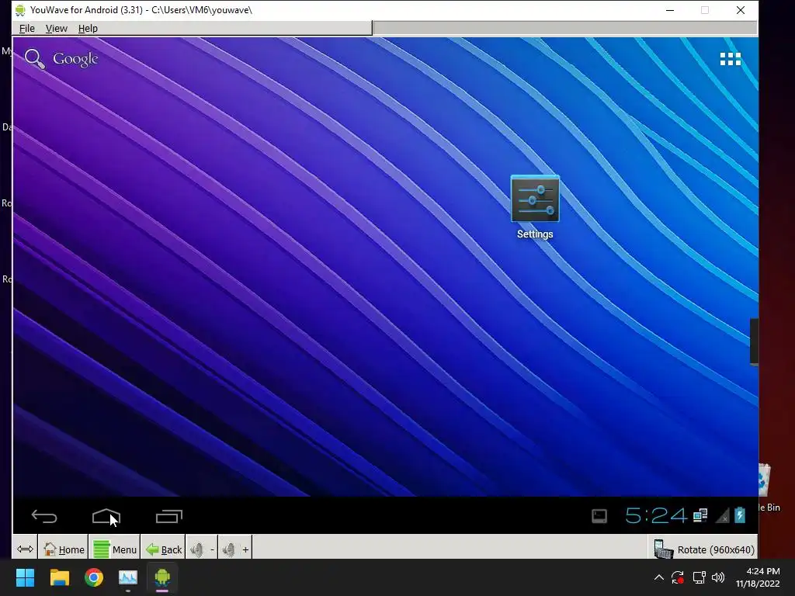795x596 pixels.
Task: Select the YouWave Android taskbar icon
Action: coord(162,577)
